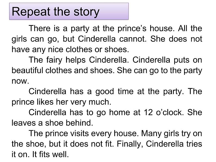Click the standalone word 'now.'
Image resolution: width=216 pixels, height=162 pixels.
[x=20, y=81]
